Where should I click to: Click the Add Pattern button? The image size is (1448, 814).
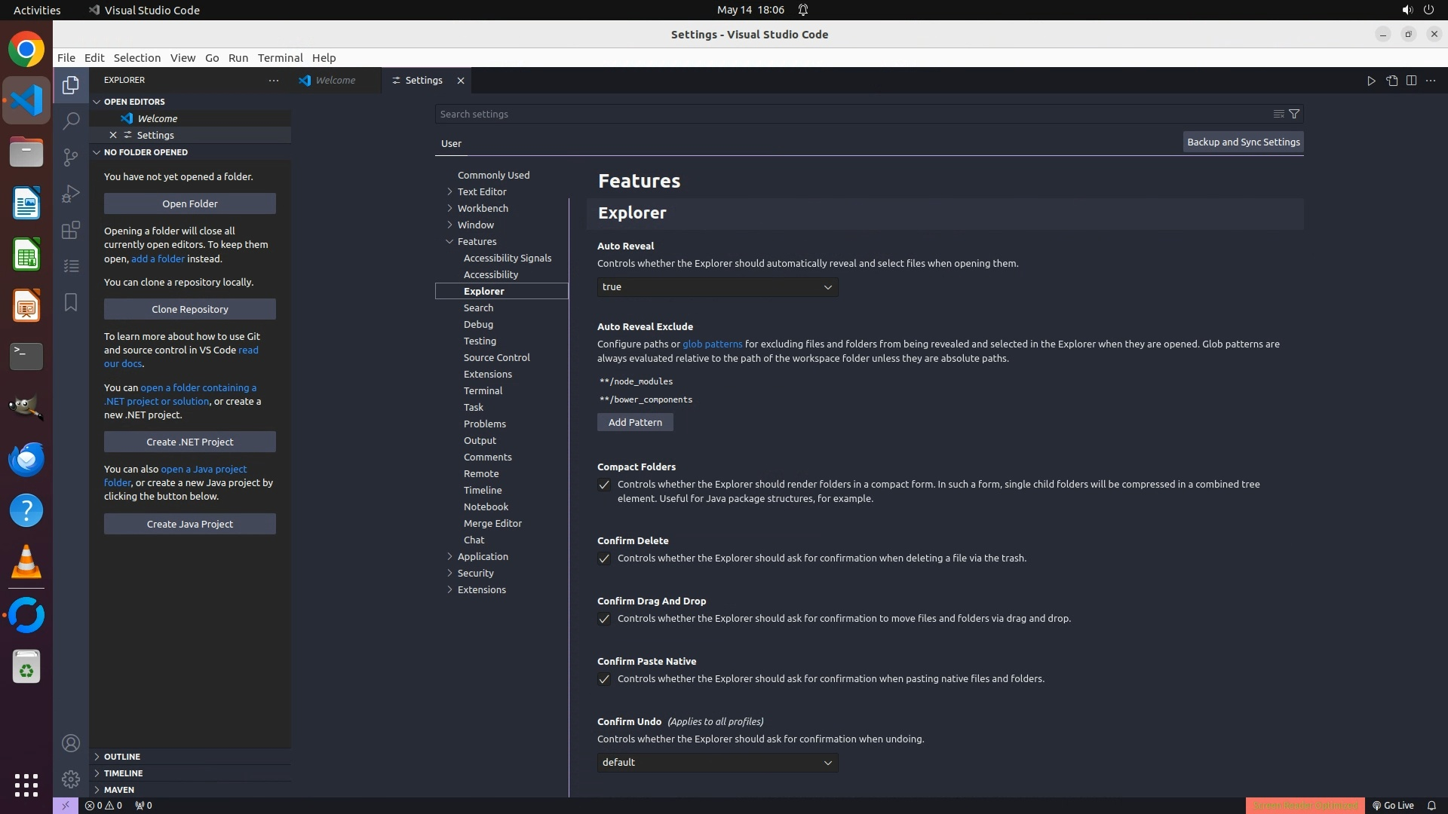click(635, 422)
